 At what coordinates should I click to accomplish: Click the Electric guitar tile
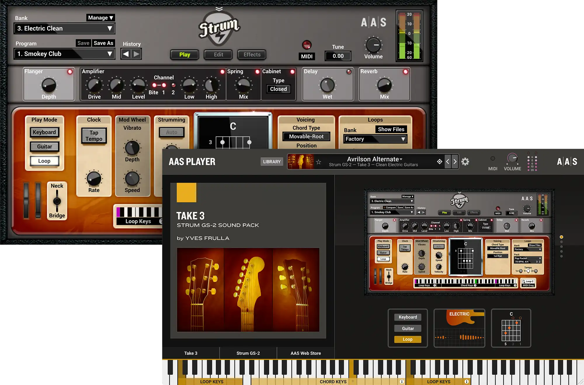[x=459, y=328]
